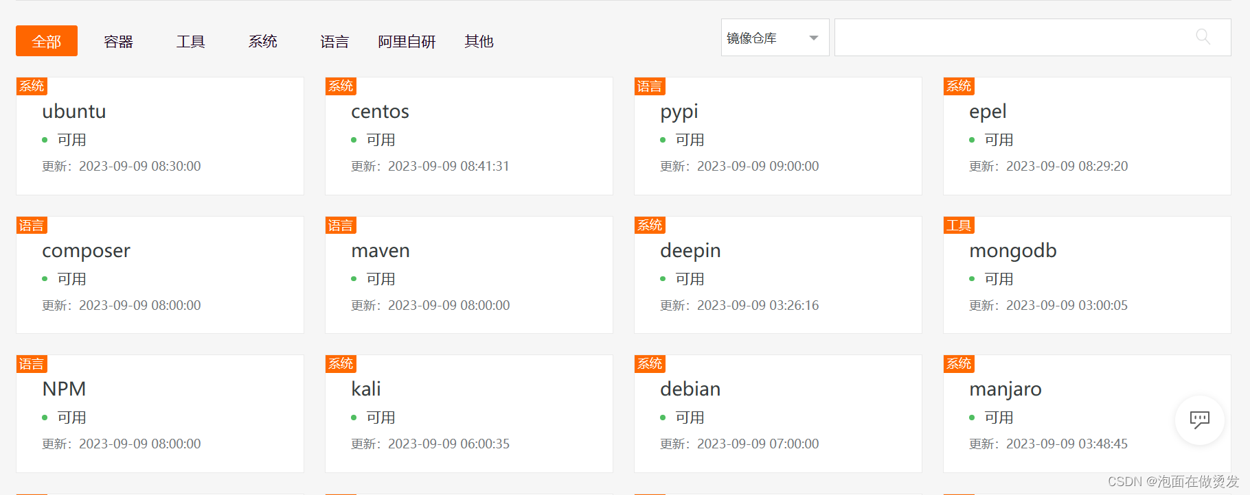Click the 系统 tag on manjaro card
The width and height of the screenshot is (1250, 495).
(959, 364)
